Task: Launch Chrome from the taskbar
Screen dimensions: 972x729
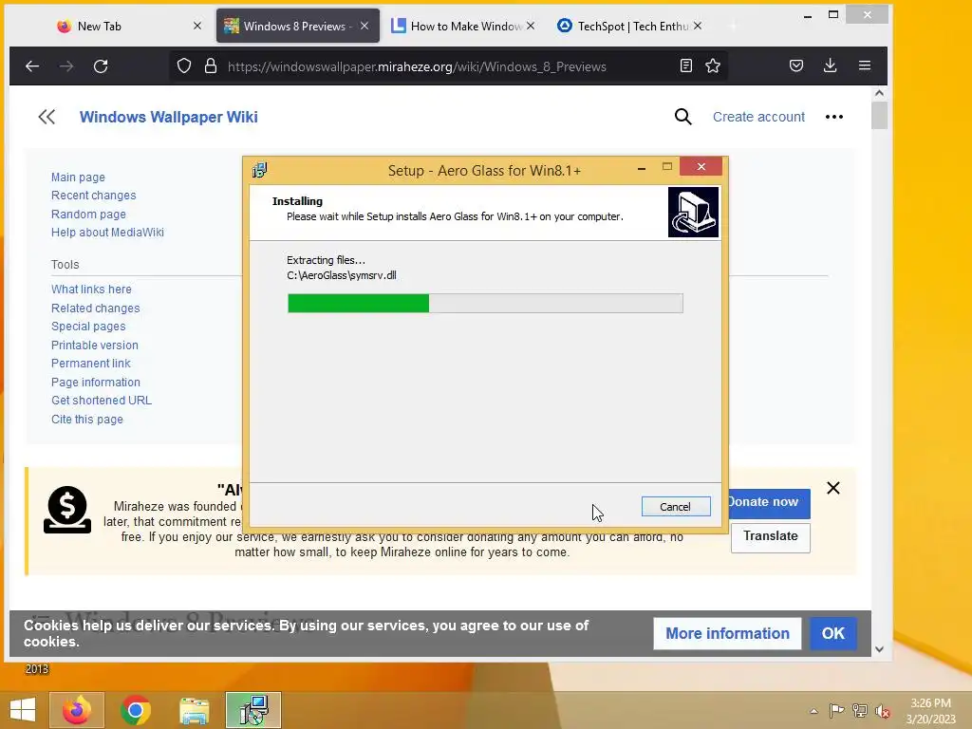Action: pyautogui.click(x=136, y=710)
